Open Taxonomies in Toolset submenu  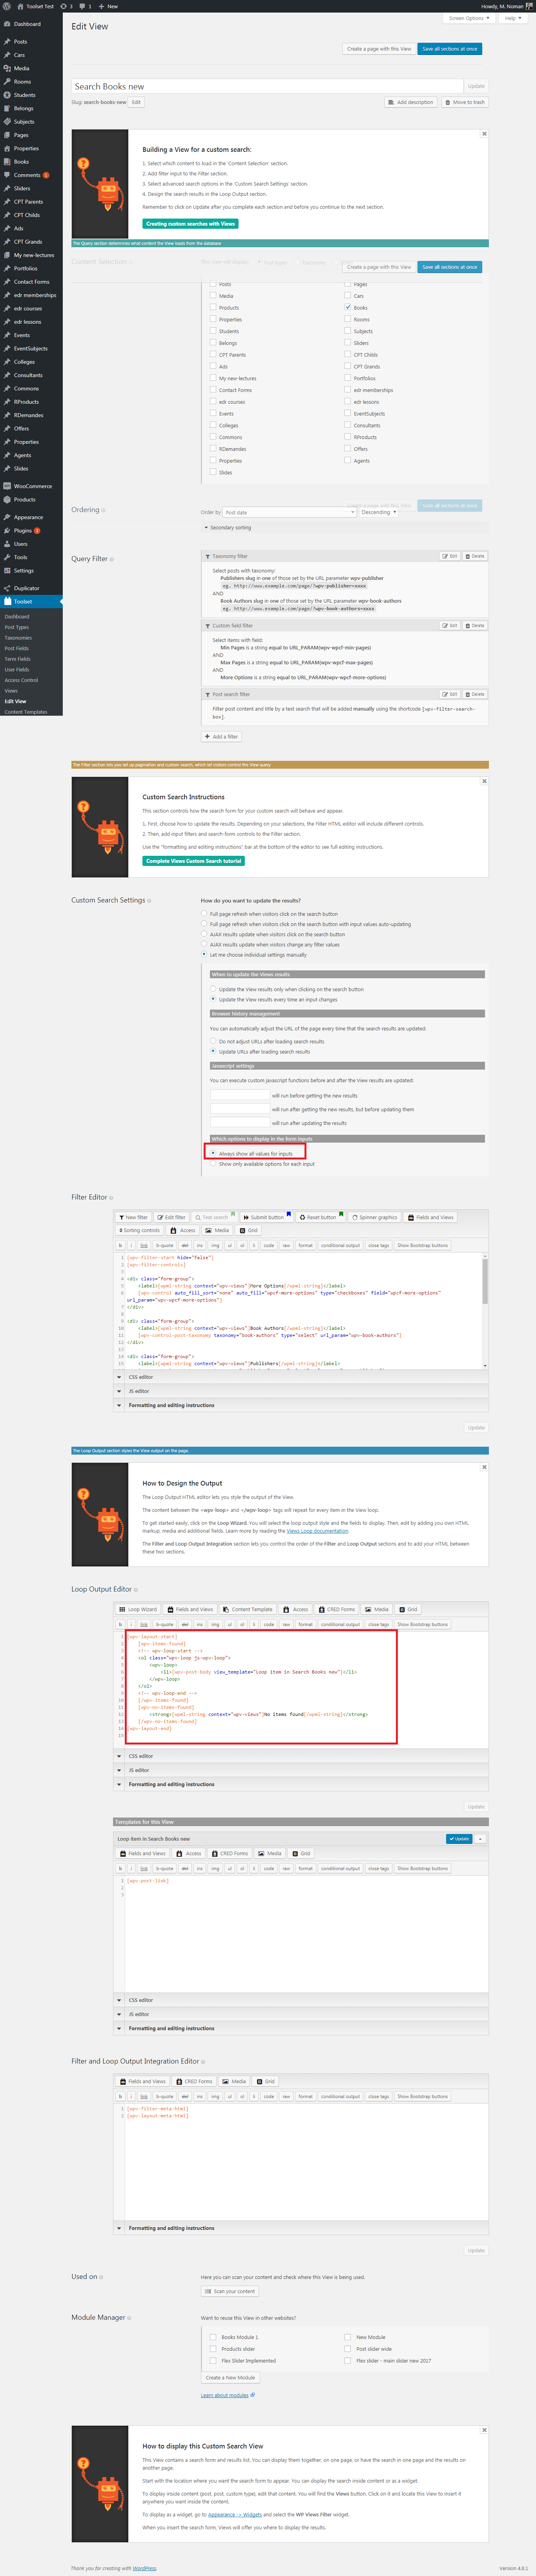tap(18, 638)
